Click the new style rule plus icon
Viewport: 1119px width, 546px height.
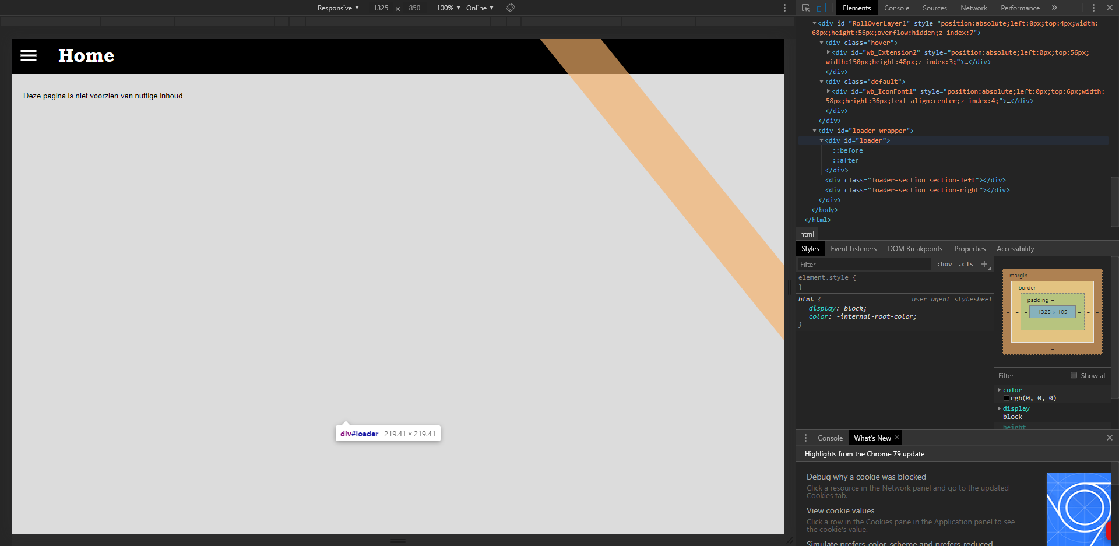[984, 264]
